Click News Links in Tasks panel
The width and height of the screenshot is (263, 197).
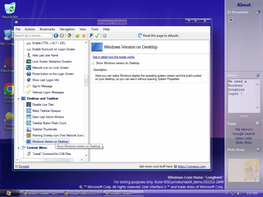(x=243, y=138)
